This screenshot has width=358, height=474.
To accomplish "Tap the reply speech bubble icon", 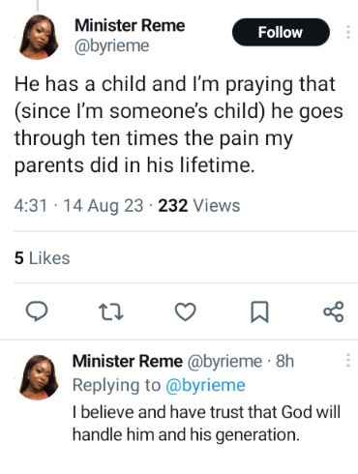I will tap(37, 311).
